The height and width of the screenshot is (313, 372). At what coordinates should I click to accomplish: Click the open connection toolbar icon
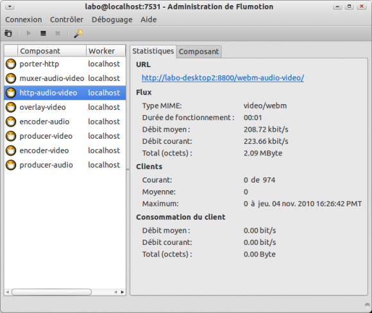(8, 33)
